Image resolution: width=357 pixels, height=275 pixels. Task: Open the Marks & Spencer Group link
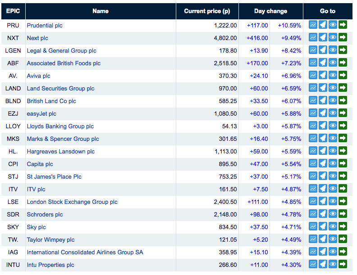pyautogui.click(x=63, y=139)
